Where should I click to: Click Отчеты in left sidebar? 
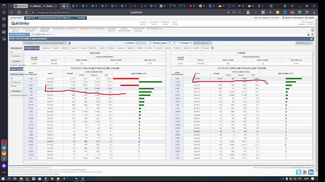tap(16, 61)
